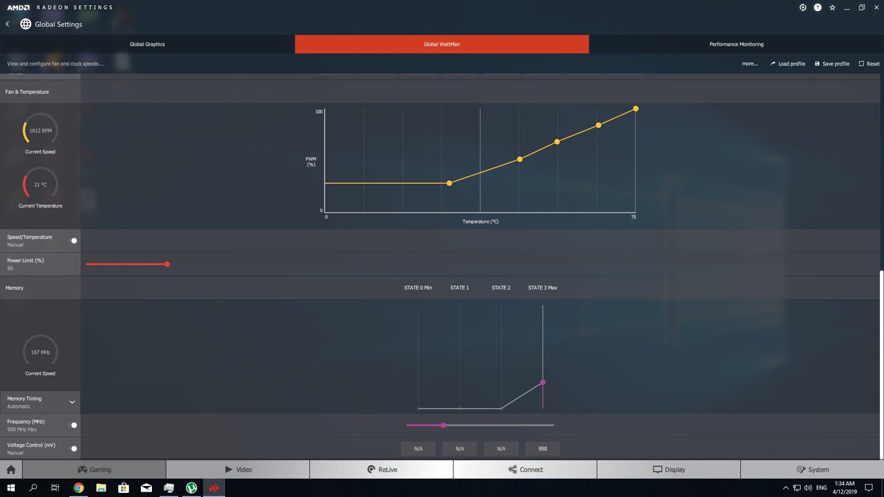The height and width of the screenshot is (497, 884).
Task: Open the ReLive section
Action: coord(381,469)
